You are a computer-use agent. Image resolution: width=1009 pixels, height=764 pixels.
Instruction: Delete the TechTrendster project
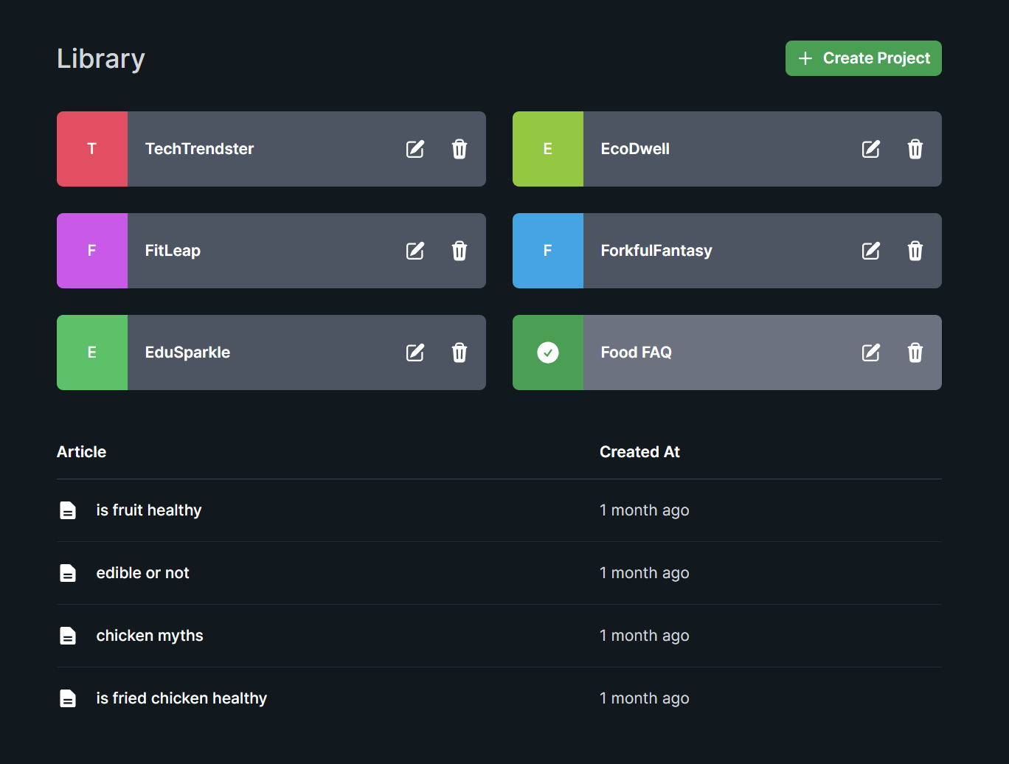[x=460, y=149]
